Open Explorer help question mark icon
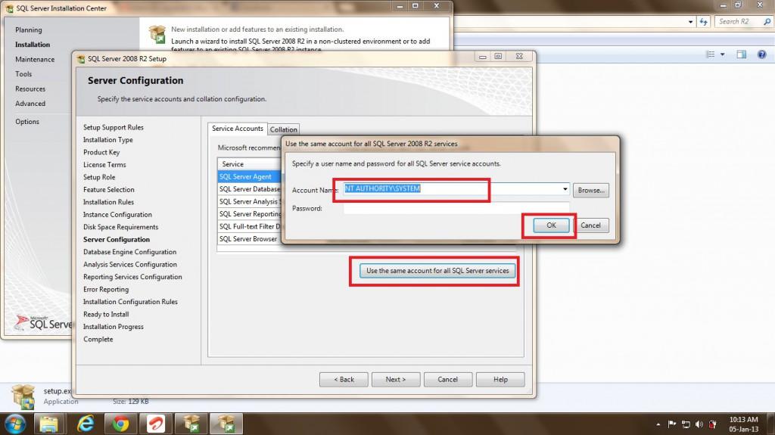Image resolution: width=775 pixels, height=435 pixels. click(761, 54)
